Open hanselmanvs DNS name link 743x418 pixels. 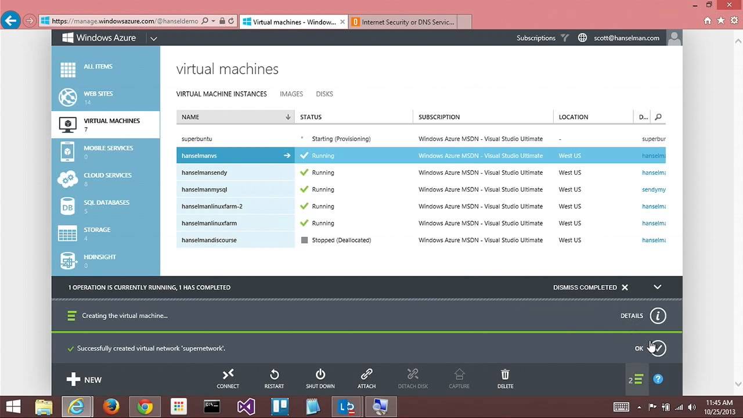pos(654,156)
